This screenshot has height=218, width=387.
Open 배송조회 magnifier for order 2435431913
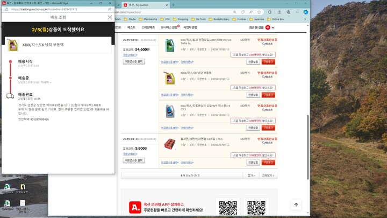(267, 44)
